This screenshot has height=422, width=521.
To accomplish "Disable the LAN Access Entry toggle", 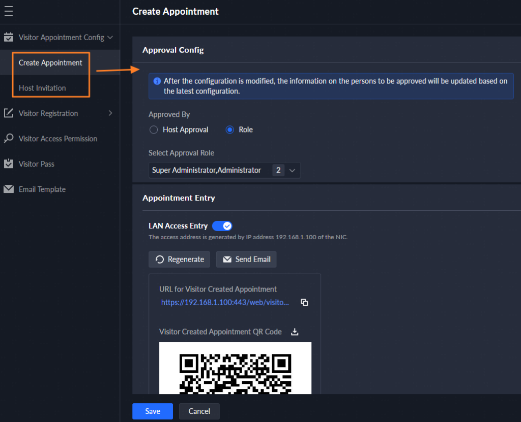I will pos(222,226).
